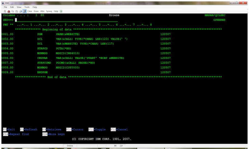Click the red disconnect icon
The height and width of the screenshot is (149, 249).
coord(9,11)
